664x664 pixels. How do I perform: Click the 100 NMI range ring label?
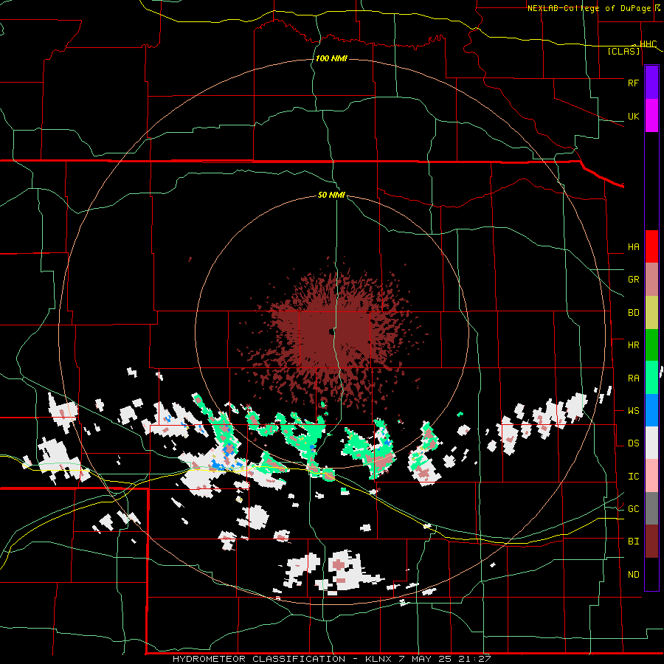click(331, 58)
